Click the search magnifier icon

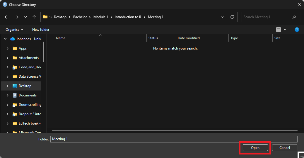click(x=294, y=17)
